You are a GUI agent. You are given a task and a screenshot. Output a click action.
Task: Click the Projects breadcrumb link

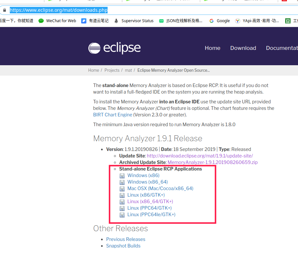[x=112, y=70]
